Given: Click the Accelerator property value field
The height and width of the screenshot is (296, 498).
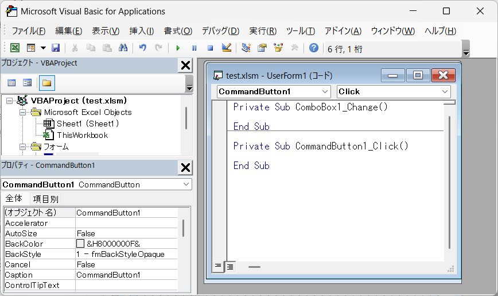Looking at the screenshot, I should point(126,223).
